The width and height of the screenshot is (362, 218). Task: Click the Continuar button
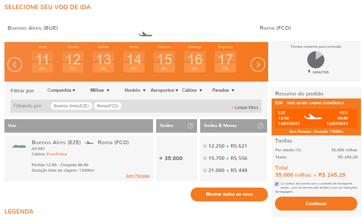pyautogui.click(x=316, y=203)
